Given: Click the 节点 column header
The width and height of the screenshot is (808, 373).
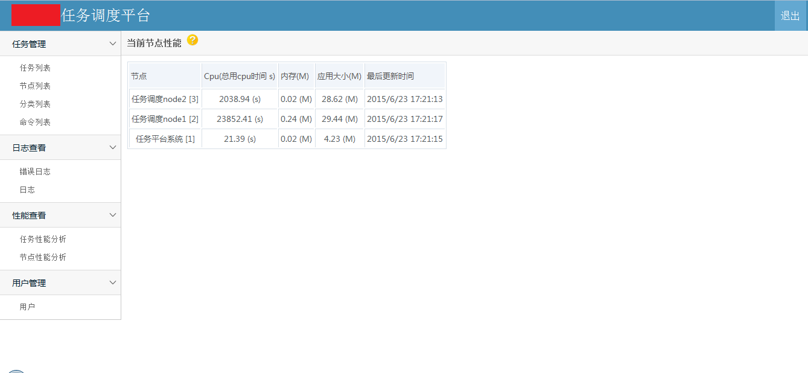Looking at the screenshot, I should 165,76.
